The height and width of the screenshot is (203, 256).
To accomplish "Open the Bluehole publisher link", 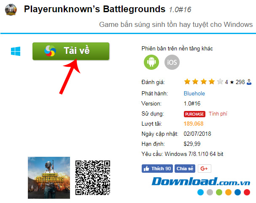I will [194, 94].
